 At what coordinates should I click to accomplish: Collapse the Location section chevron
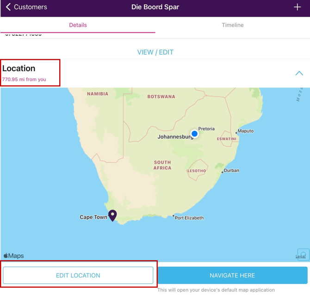click(299, 73)
